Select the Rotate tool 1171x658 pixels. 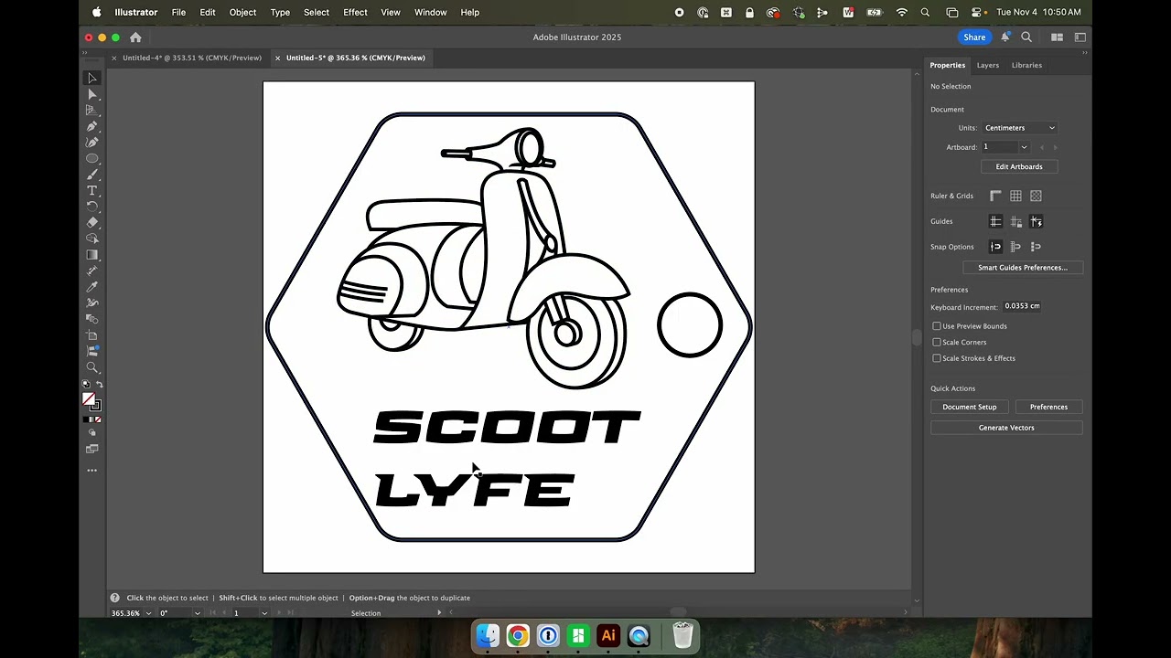tap(92, 207)
